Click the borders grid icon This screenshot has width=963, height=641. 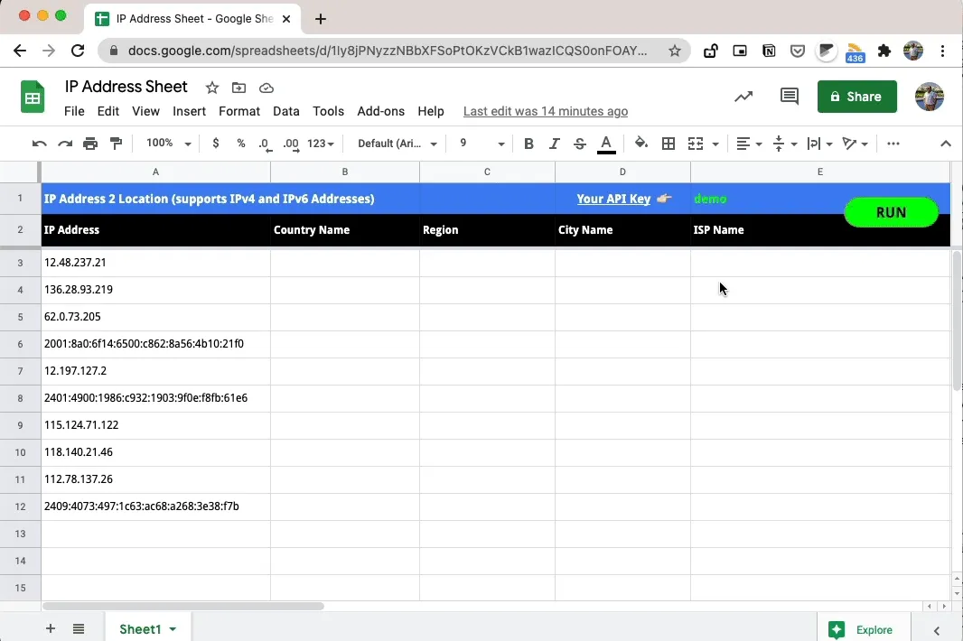point(668,144)
